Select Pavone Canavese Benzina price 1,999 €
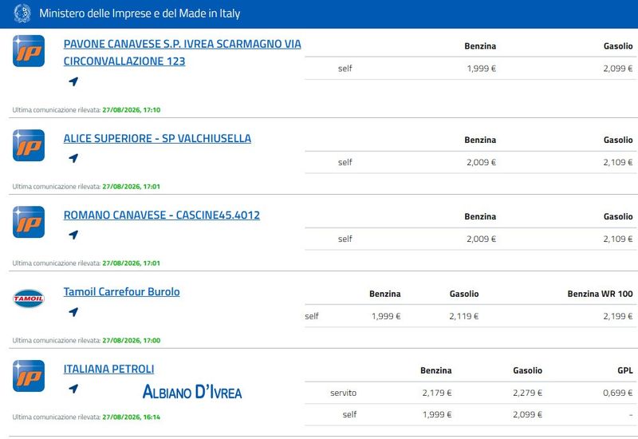638x439 pixels. (482, 69)
